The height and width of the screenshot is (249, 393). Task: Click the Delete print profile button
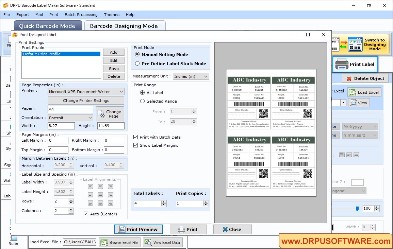(x=114, y=76)
